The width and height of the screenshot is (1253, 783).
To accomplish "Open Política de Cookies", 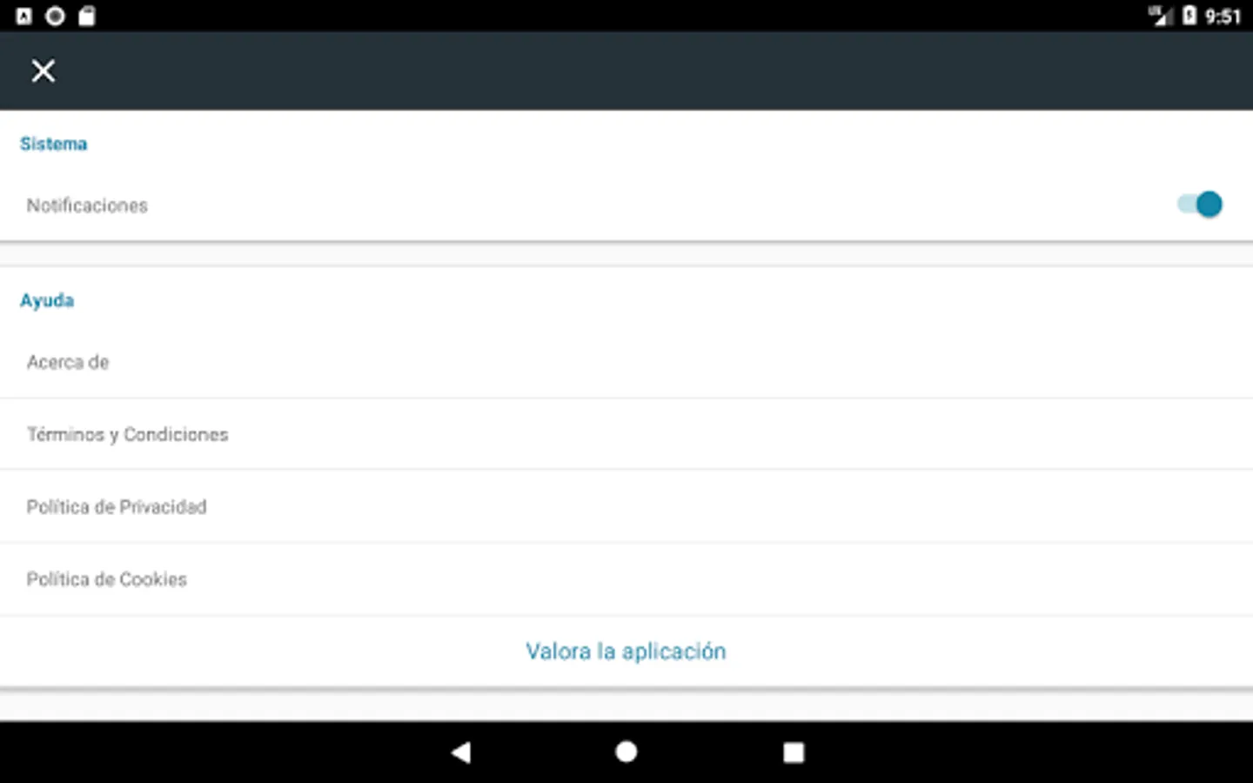I will click(626, 579).
